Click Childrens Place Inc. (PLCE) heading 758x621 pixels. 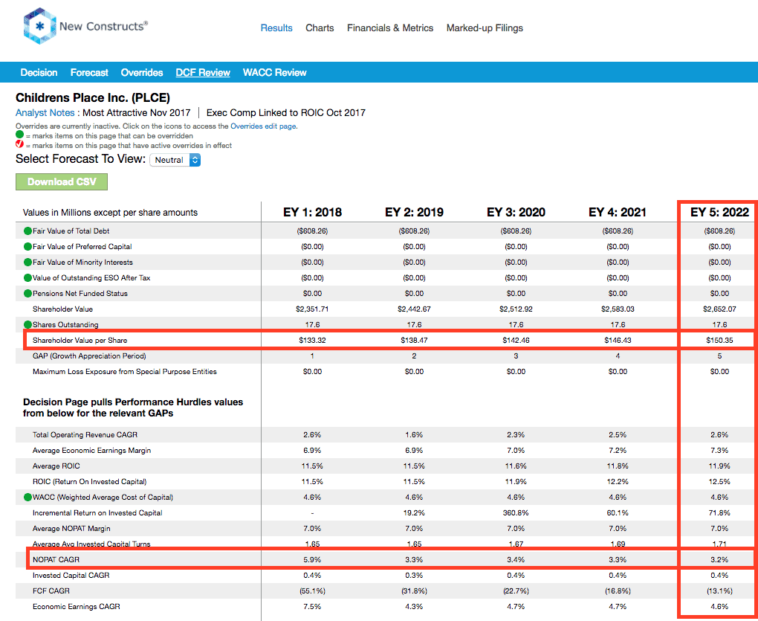pos(93,97)
